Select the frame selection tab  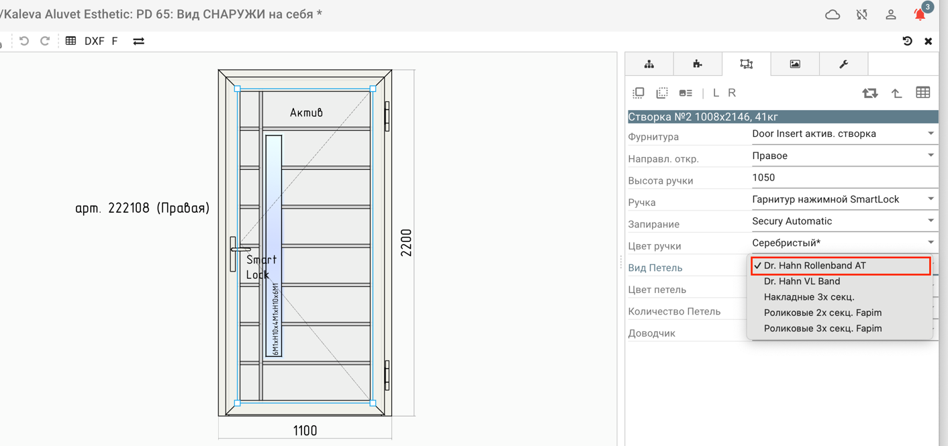point(746,64)
